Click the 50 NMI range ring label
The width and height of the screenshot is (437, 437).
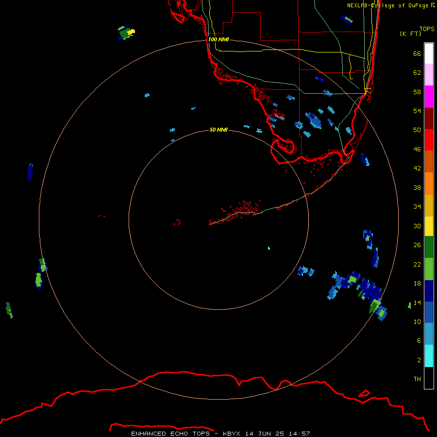[x=218, y=130]
